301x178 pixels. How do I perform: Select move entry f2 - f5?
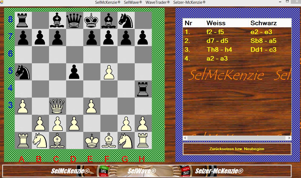click(x=215, y=32)
